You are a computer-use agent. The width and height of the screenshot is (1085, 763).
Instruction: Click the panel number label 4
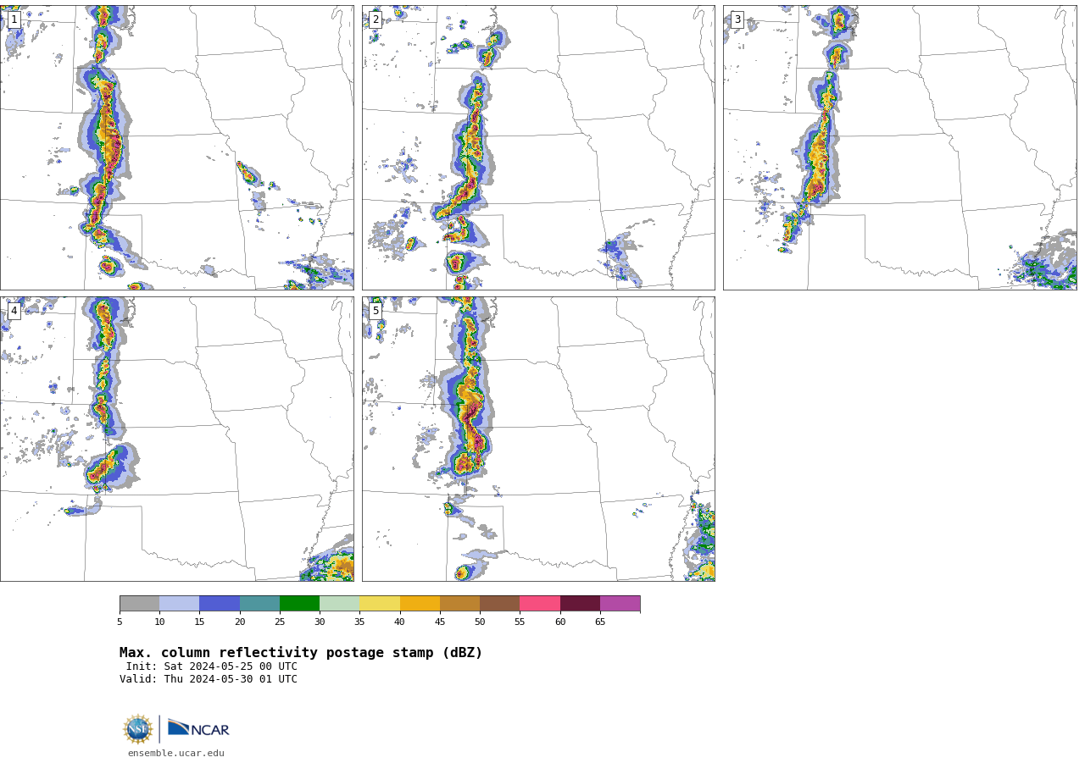[14, 311]
